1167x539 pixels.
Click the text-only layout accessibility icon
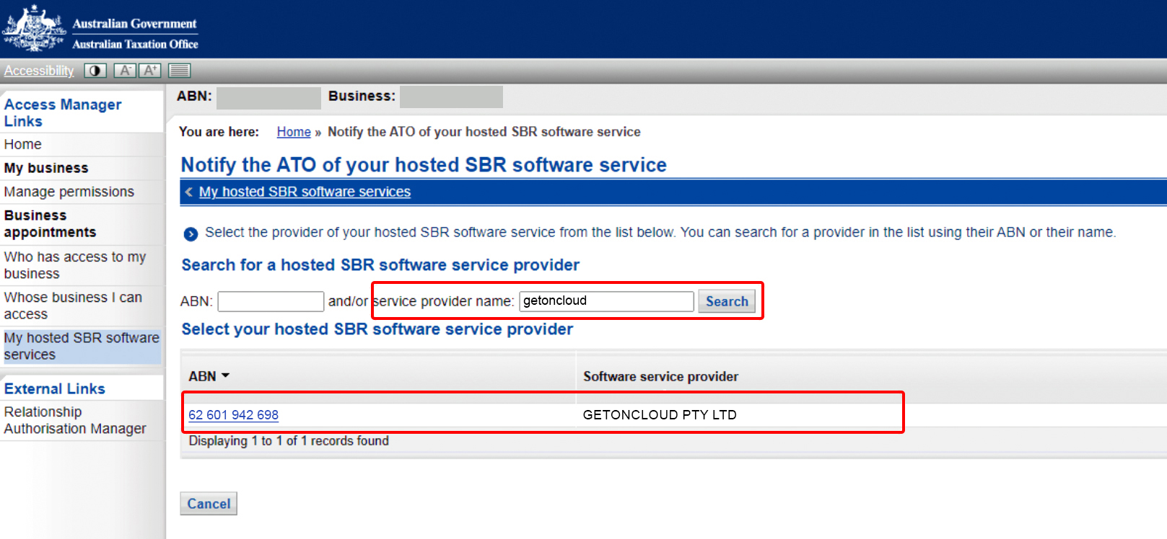[x=179, y=71]
